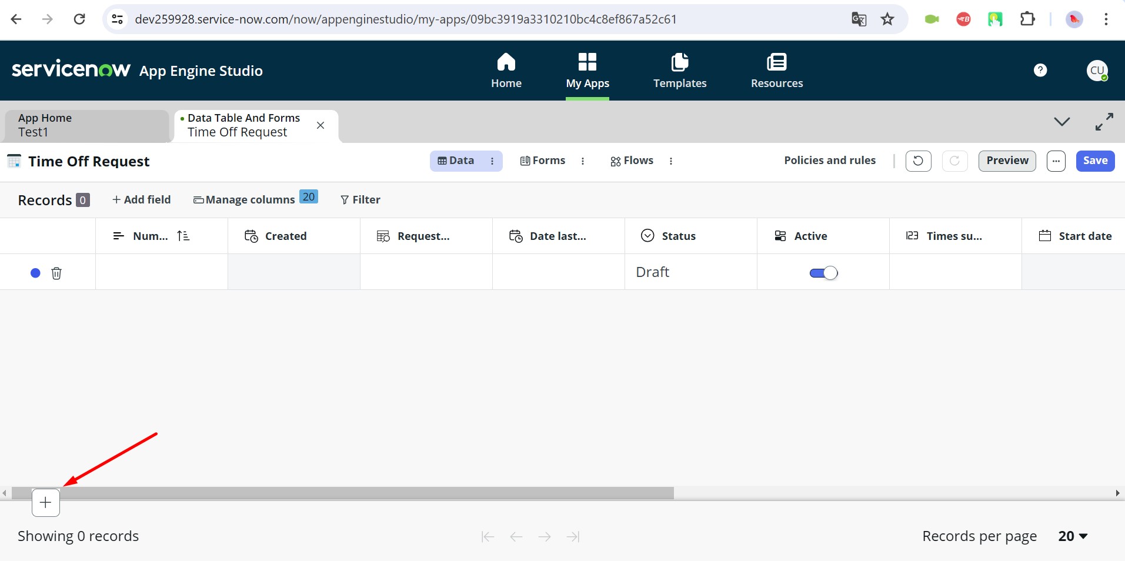This screenshot has height=561, width=1125.
Task: Select the Created column header
Action: (x=294, y=236)
